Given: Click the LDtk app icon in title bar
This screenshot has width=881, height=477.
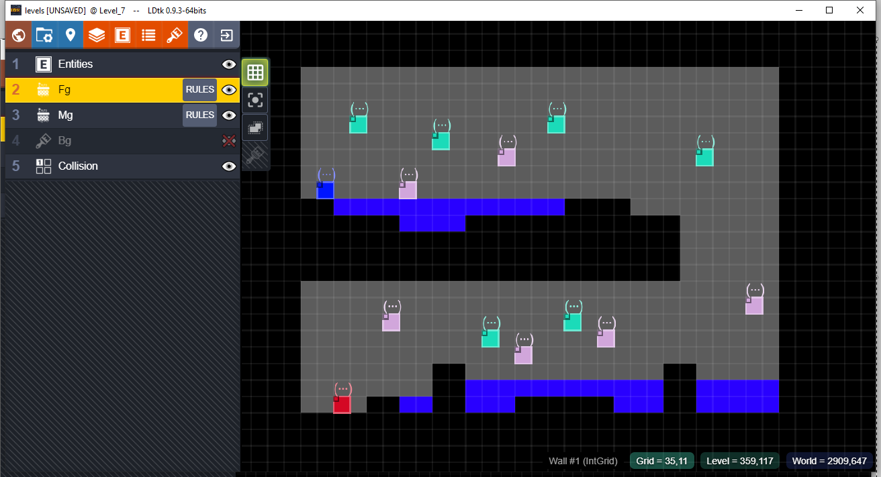Looking at the screenshot, I should (15, 10).
